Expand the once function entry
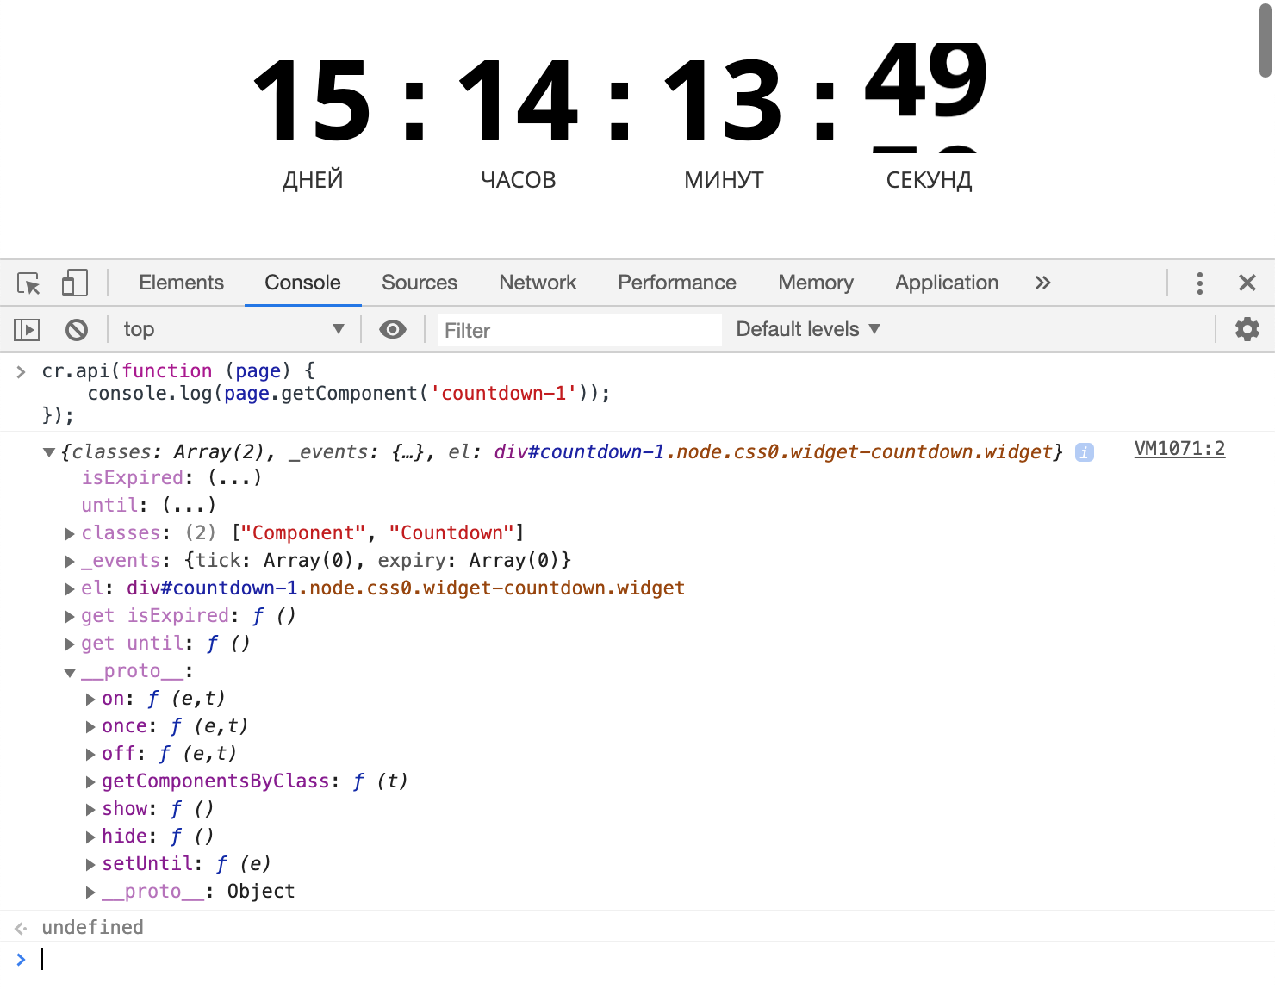The height and width of the screenshot is (989, 1275). click(x=90, y=727)
